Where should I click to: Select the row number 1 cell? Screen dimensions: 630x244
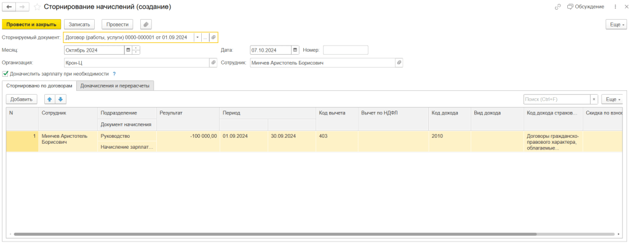click(x=22, y=141)
